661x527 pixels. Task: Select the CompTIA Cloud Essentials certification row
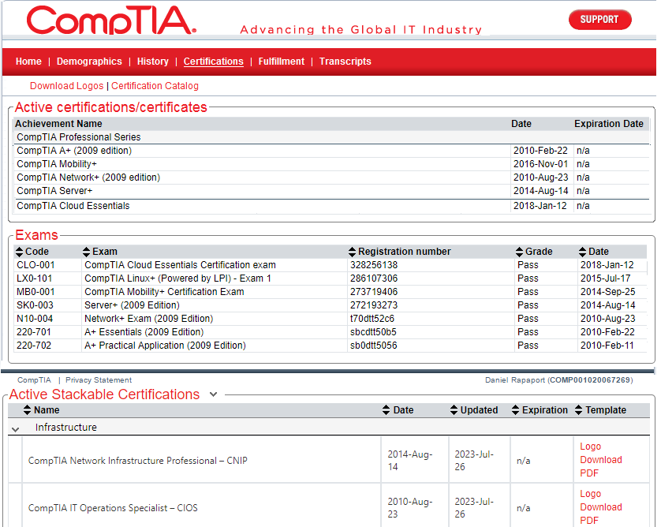[x=331, y=206]
